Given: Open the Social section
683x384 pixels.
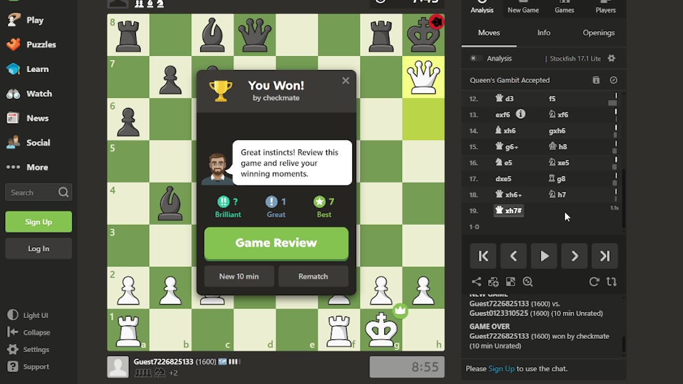Looking at the screenshot, I should coord(28,142).
